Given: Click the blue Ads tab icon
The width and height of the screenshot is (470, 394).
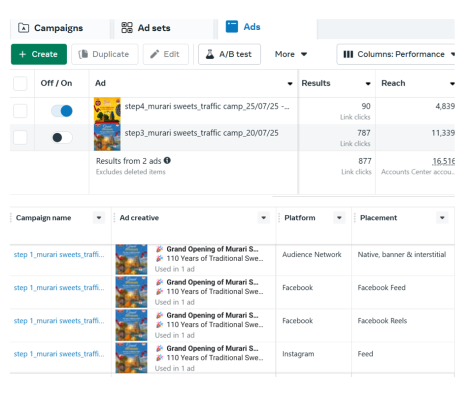Looking at the screenshot, I should pyautogui.click(x=231, y=27).
